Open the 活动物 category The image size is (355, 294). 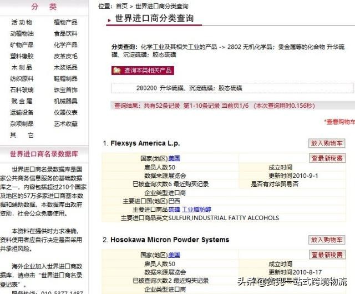coord(22,22)
